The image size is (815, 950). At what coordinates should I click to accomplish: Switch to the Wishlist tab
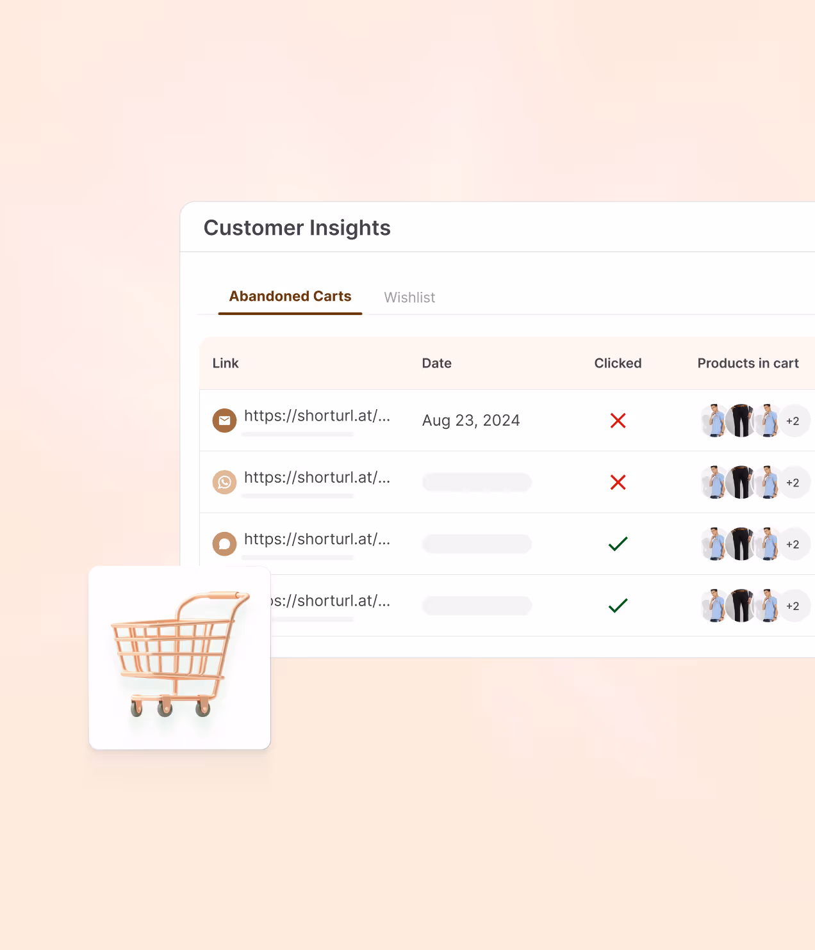[409, 297]
